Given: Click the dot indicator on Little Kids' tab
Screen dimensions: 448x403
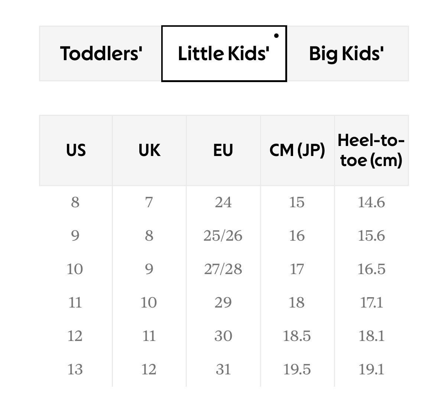Looking at the screenshot, I should (x=276, y=36).
